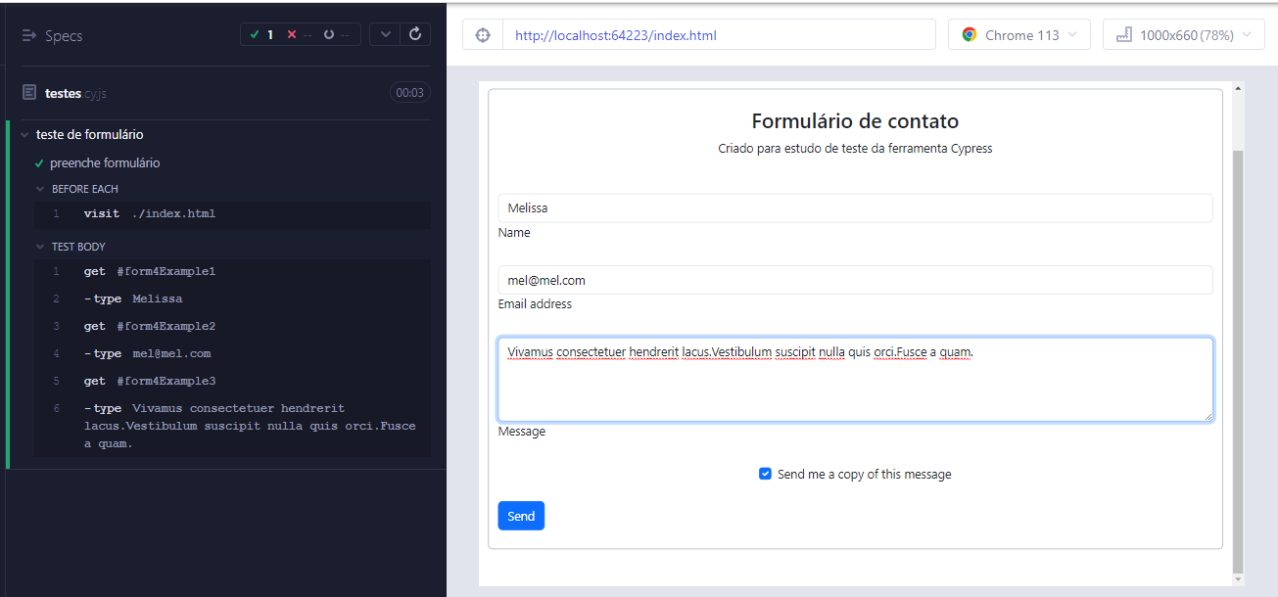Viewport: 1278px width, 597px height.
Task: Click the red failed tests icon
Action: (x=292, y=33)
